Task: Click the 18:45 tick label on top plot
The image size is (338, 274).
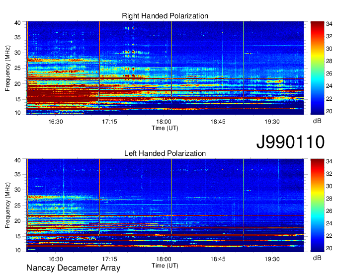Action: (218, 122)
